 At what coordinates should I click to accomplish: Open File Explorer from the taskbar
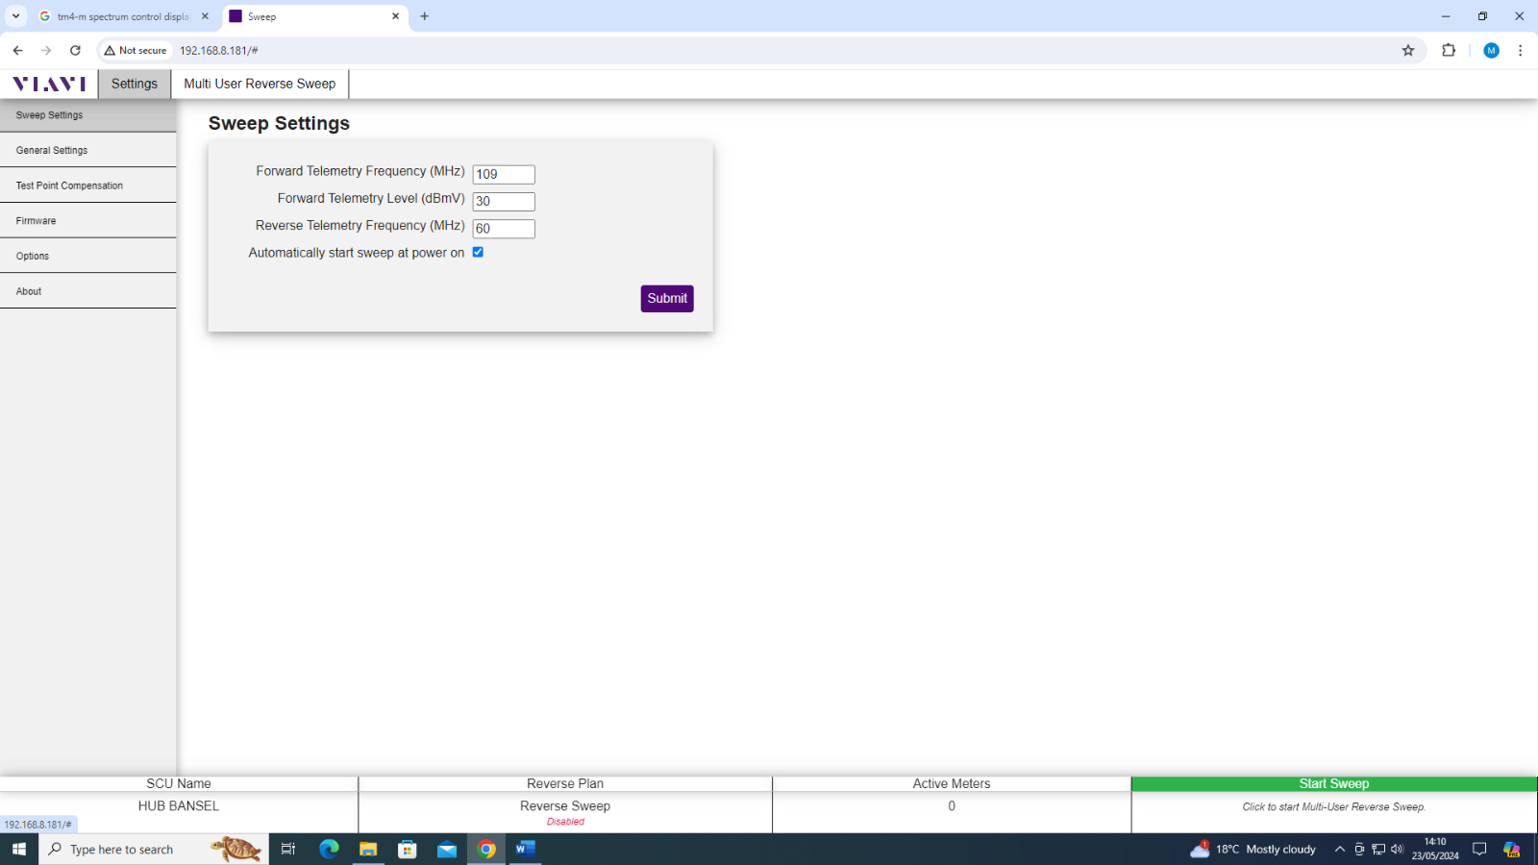[368, 849]
